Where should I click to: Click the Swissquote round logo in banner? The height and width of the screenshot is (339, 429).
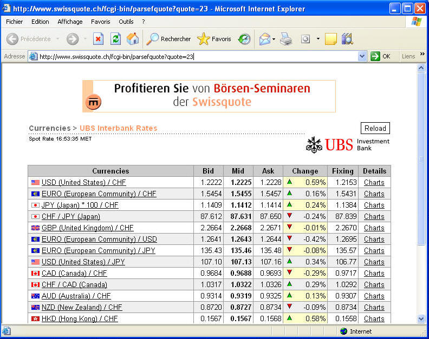[93, 102]
